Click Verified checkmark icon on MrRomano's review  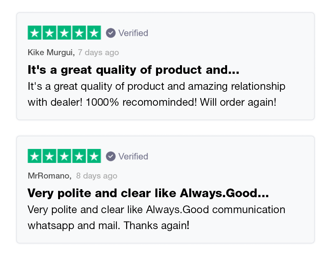click(x=111, y=156)
